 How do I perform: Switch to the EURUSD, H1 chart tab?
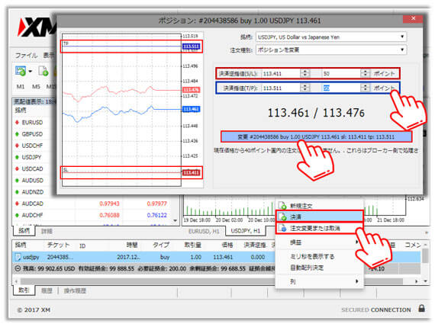(x=204, y=231)
